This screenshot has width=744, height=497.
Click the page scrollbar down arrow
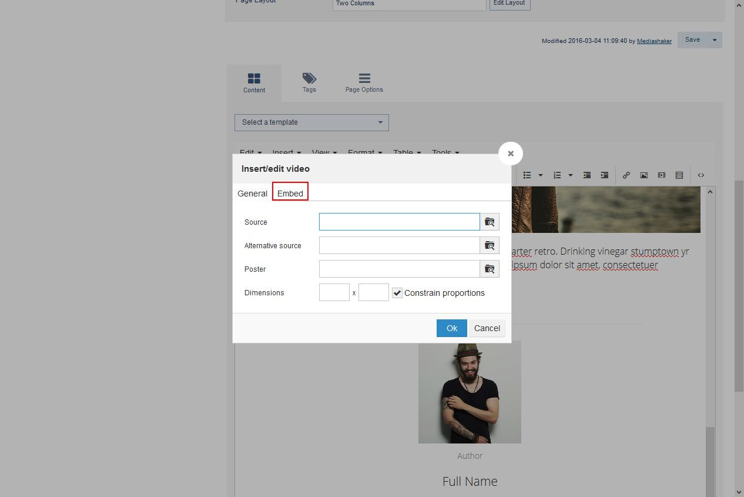click(739, 492)
